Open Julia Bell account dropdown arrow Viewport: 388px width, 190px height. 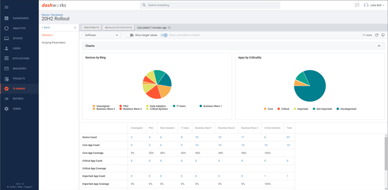(x=383, y=5)
